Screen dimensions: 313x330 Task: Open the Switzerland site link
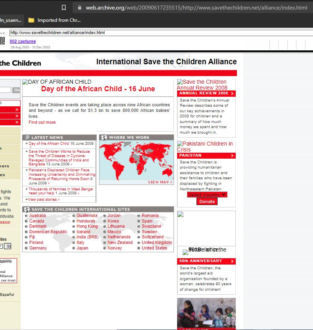(153, 237)
